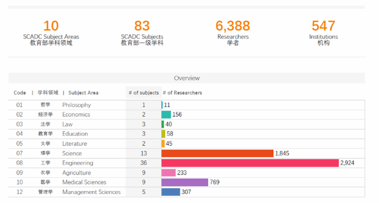Click the '# of subjects' column header

coord(143,93)
